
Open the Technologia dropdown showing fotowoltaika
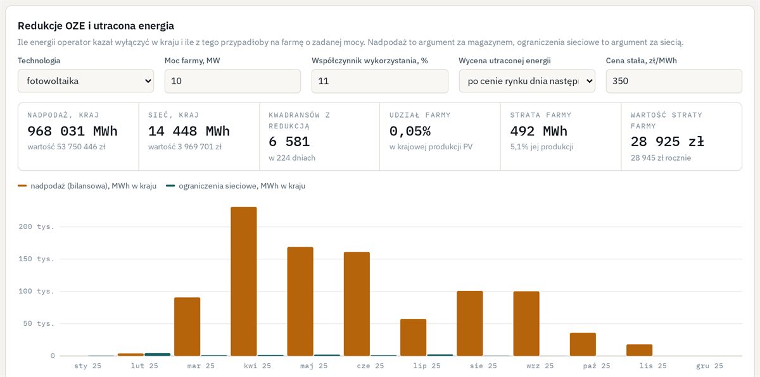(85, 81)
